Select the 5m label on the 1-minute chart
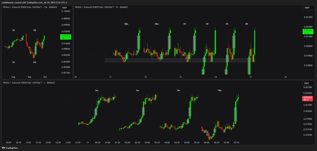 point(179,90)
